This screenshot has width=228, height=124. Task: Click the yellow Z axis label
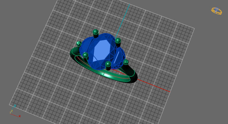point(12,111)
